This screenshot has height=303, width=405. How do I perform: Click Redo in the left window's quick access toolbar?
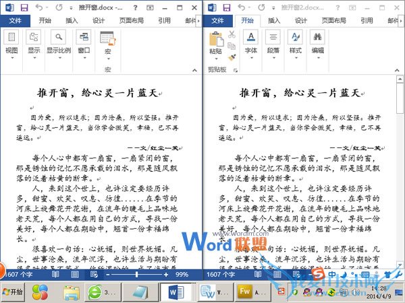[59, 7]
